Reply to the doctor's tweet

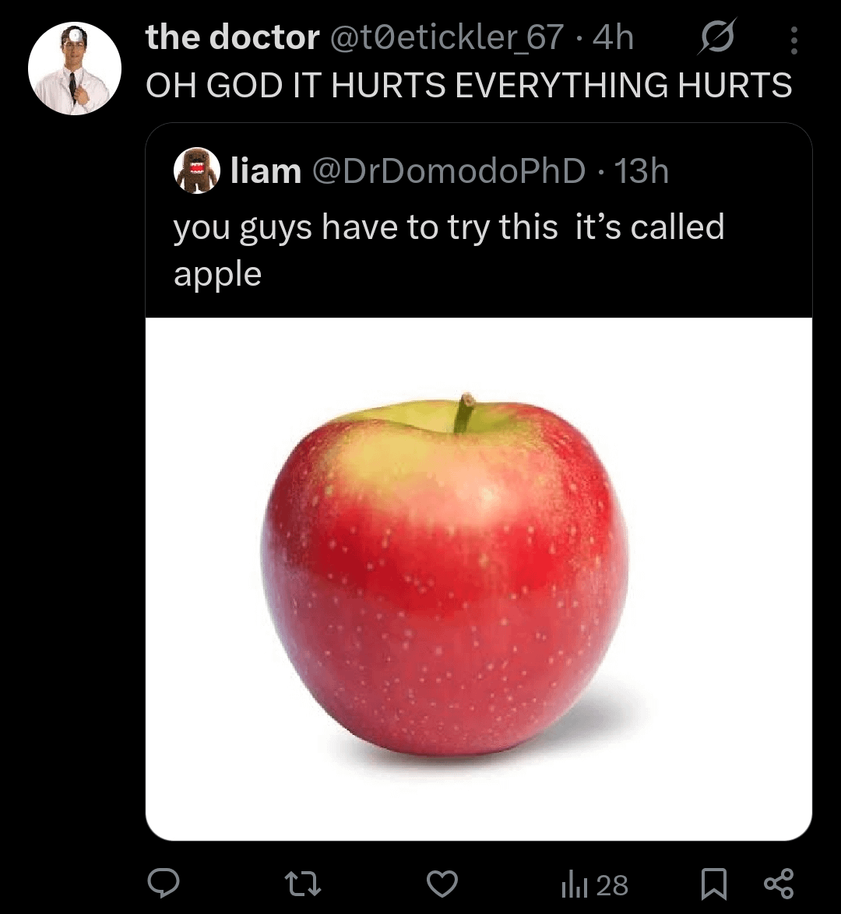[165, 884]
